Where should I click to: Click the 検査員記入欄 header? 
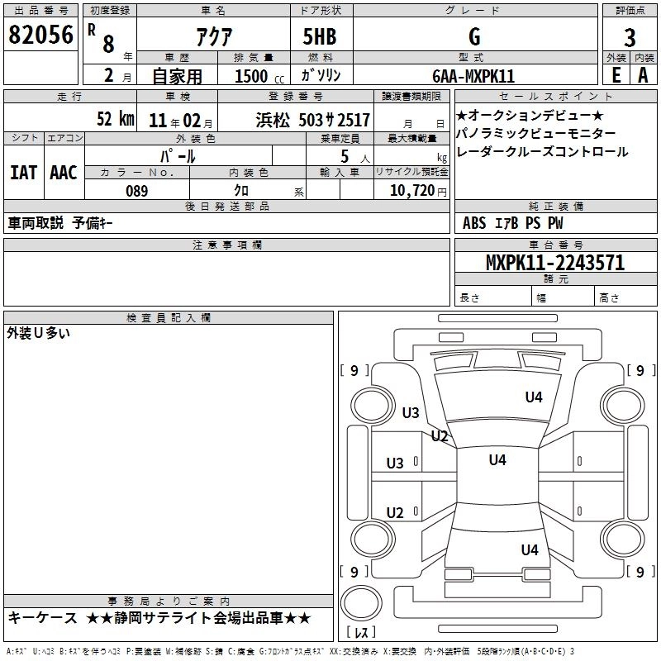pyautogui.click(x=169, y=318)
